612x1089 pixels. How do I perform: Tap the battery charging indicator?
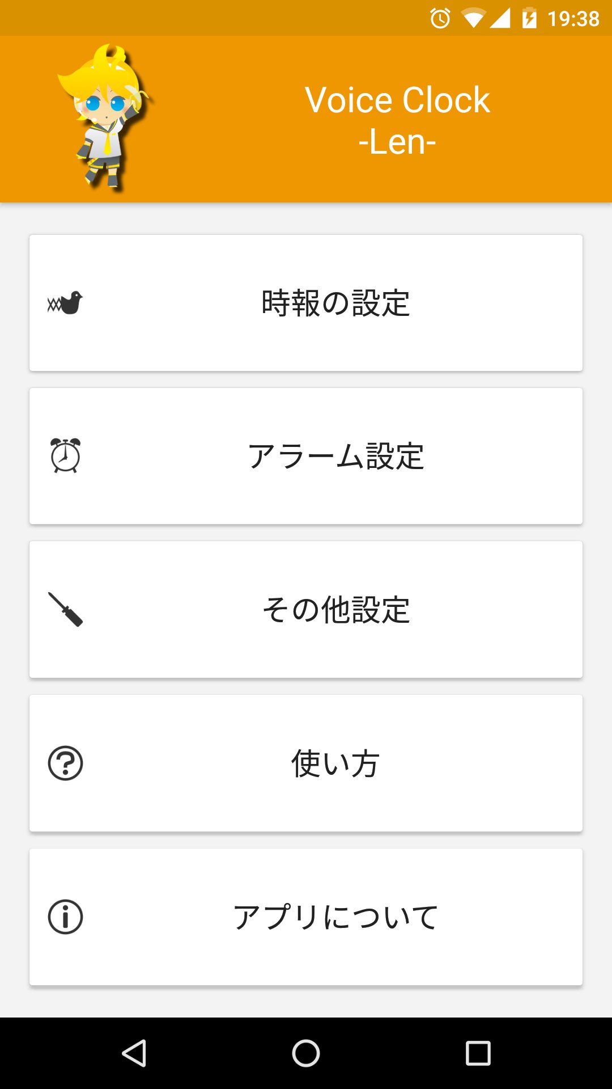coord(529,19)
